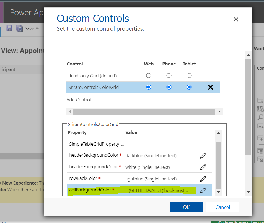Select Phone for SriramControls.ColorGrid
The width and height of the screenshot is (264, 223).
pos(169,87)
